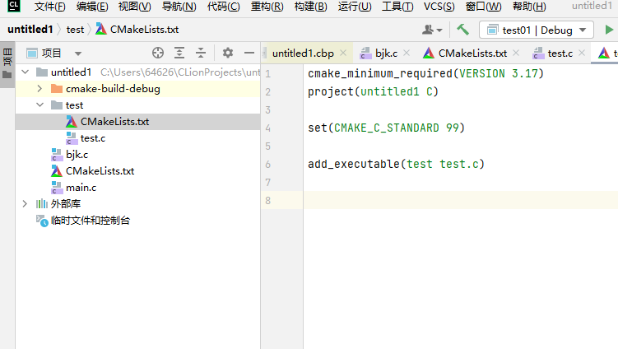
Task: Click the collapse all icon in project panel
Action: (x=200, y=53)
